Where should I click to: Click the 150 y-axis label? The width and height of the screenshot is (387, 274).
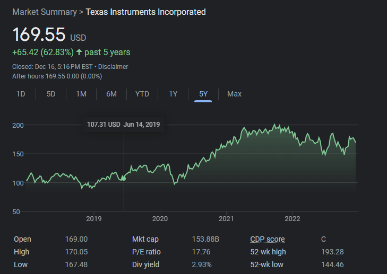pos(18,154)
